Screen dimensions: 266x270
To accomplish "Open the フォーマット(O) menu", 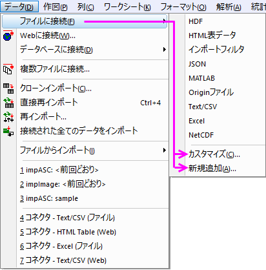I will pos(183,7).
